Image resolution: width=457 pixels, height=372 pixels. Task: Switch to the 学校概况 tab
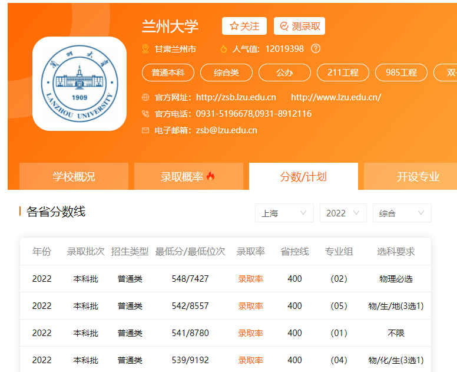tap(74, 176)
